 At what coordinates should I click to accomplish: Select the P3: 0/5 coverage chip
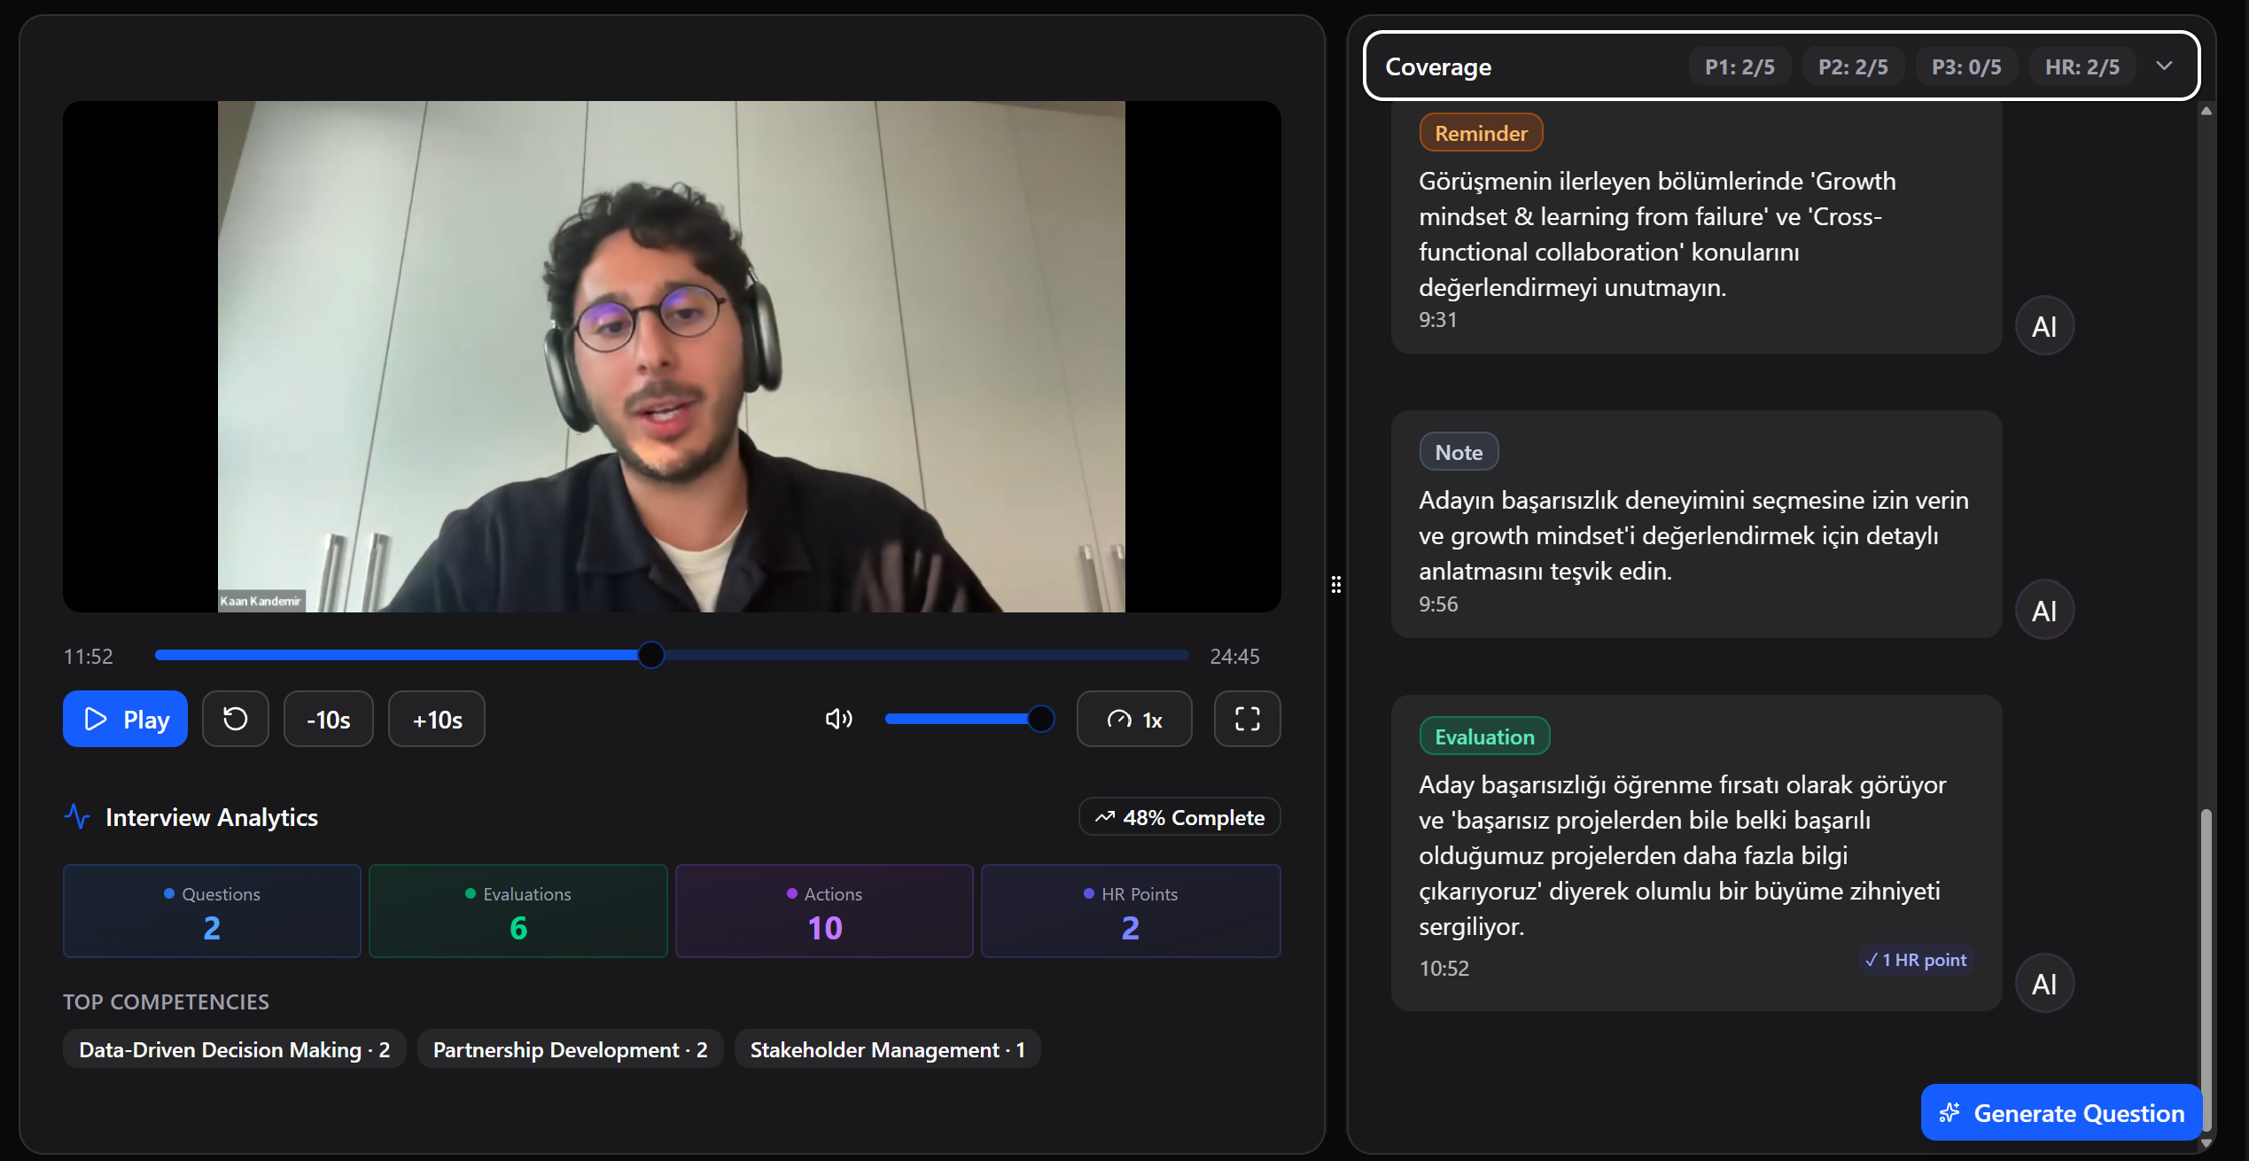(1965, 66)
